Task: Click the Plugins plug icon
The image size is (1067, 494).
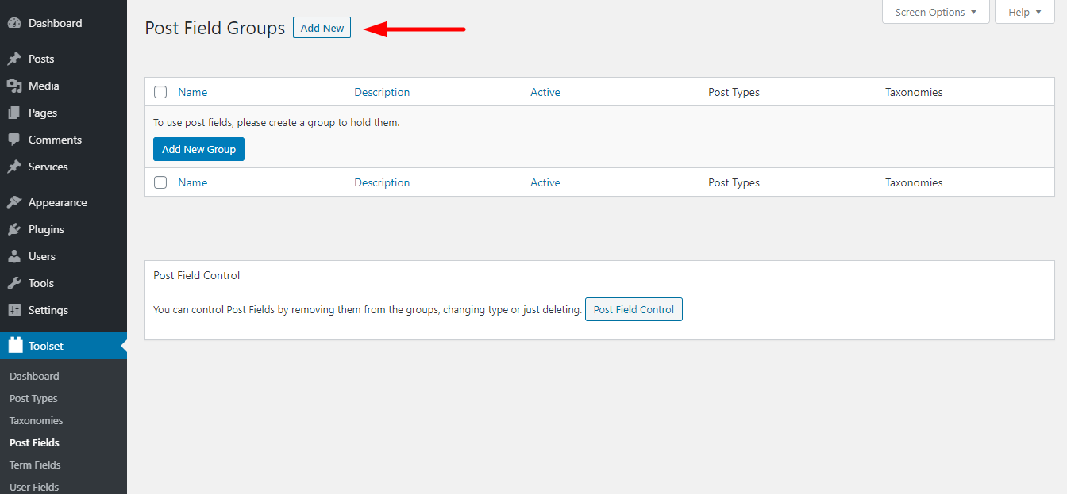Action: click(x=14, y=229)
